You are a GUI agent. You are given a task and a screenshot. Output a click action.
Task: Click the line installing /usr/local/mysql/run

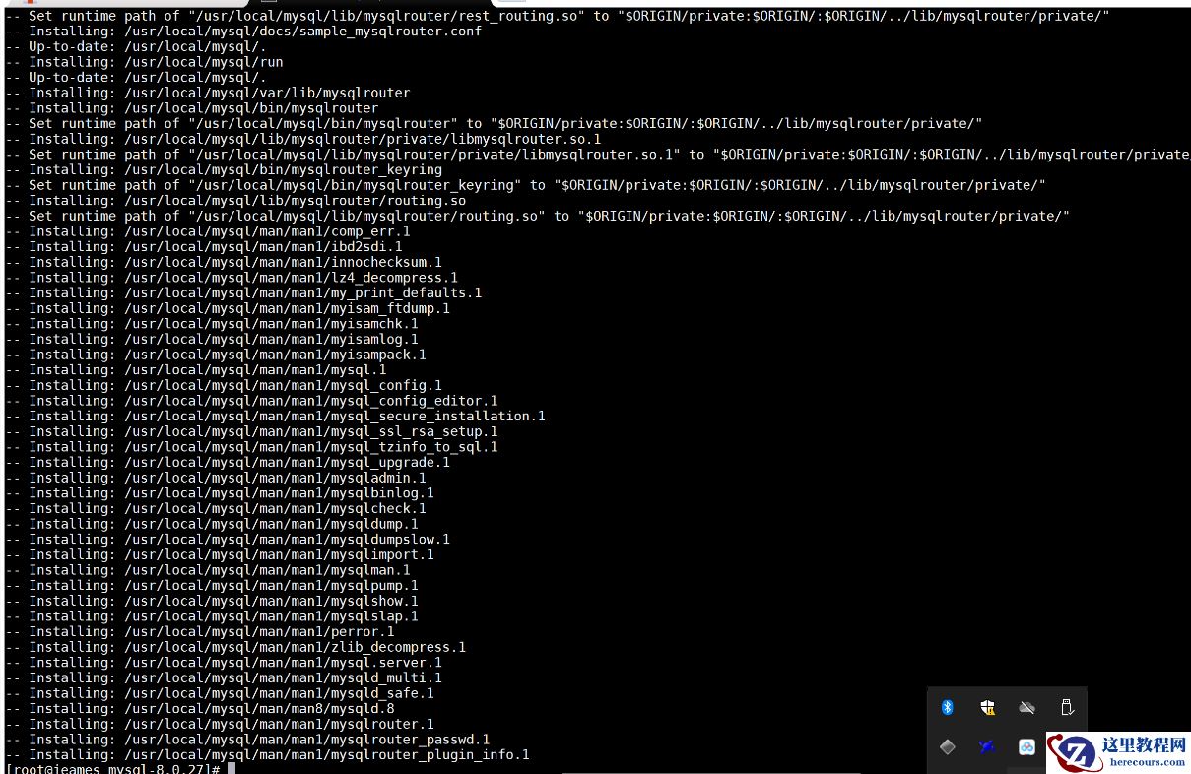pos(144,62)
